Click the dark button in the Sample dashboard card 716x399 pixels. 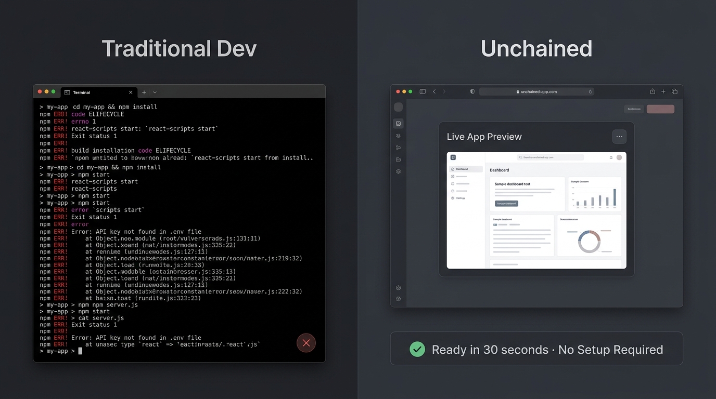coord(506,204)
